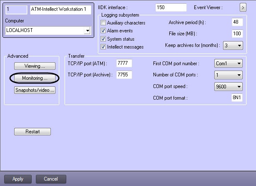This screenshot has height=186, width=256.
Task: Select the TCP/IP port (ATM) field
Action: click(124, 63)
